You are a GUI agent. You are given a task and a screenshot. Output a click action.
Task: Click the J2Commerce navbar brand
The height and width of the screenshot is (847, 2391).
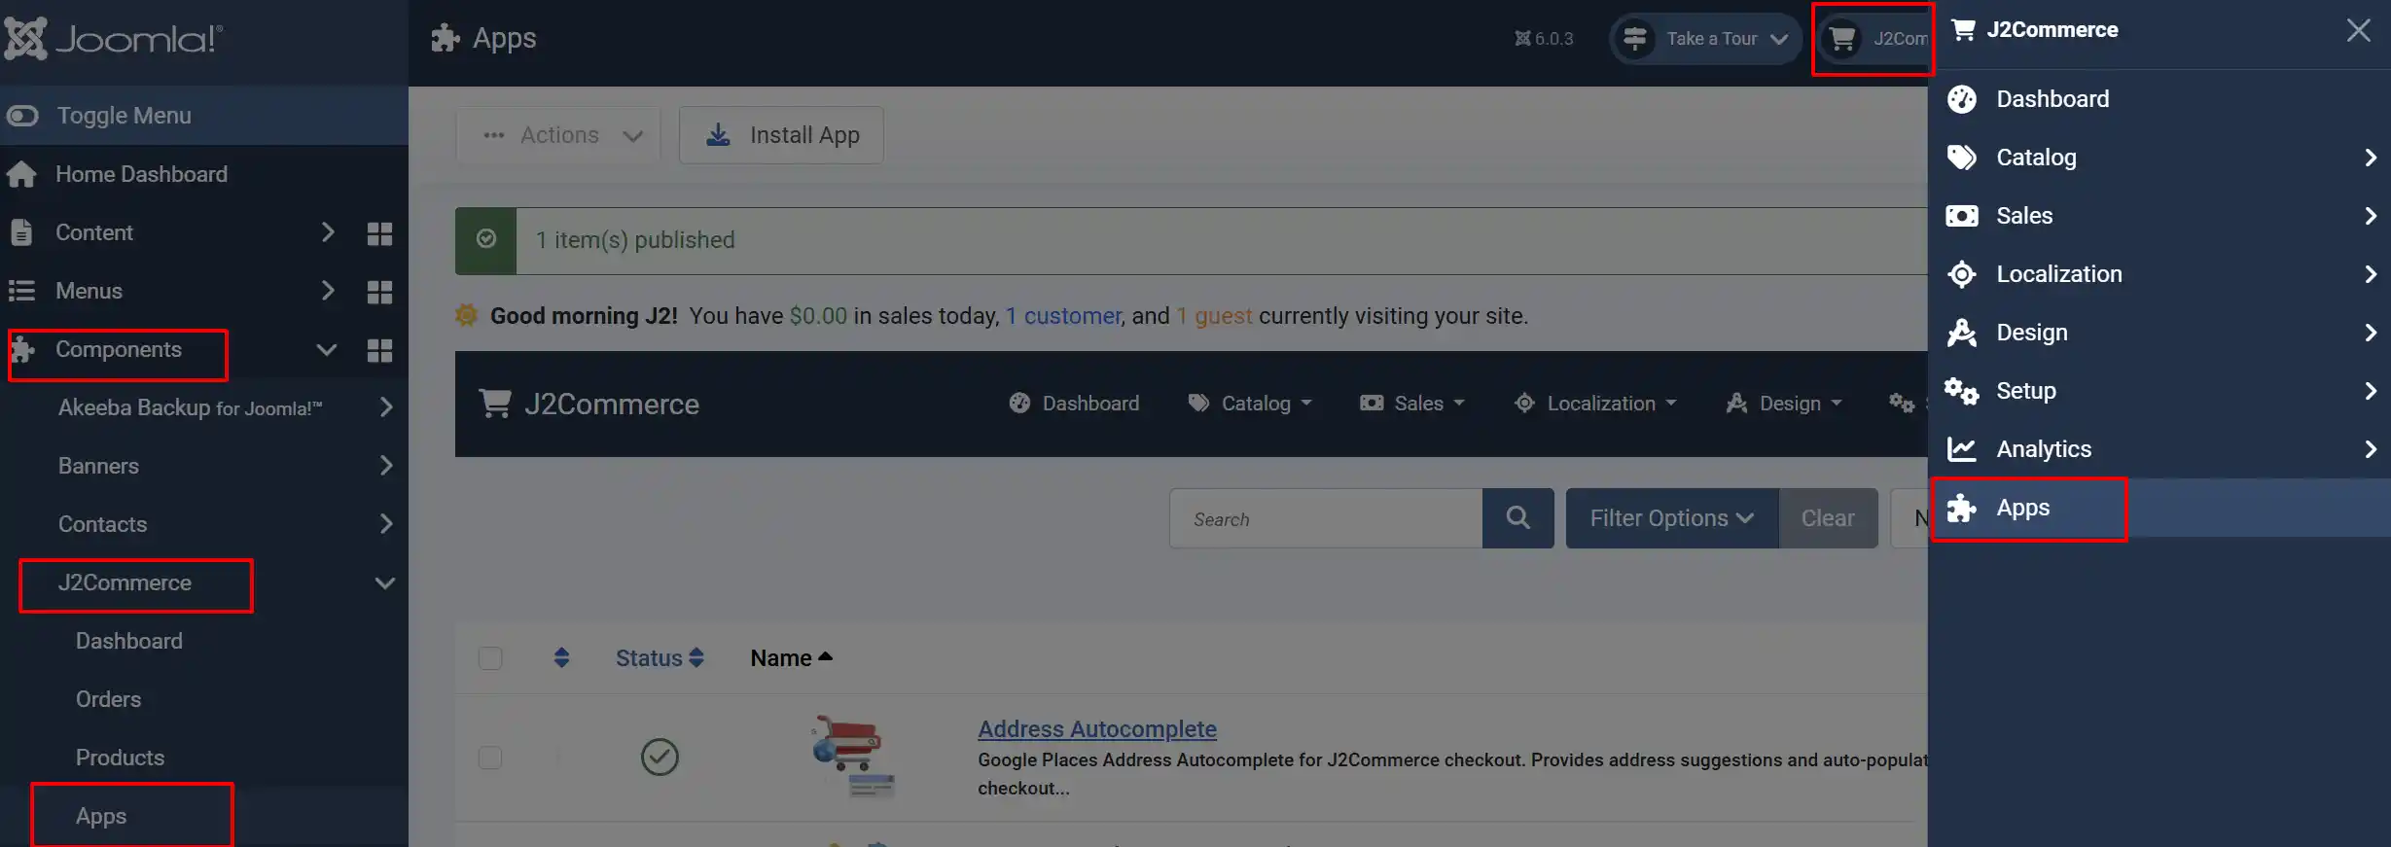pos(589,404)
